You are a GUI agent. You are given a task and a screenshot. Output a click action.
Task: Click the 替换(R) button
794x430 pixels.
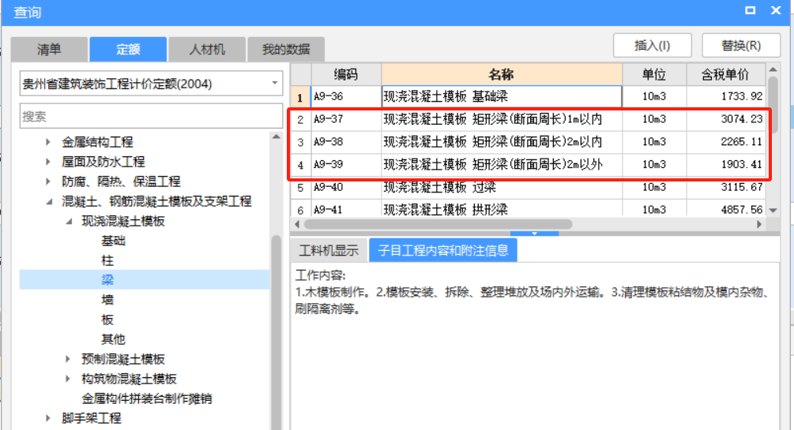[x=741, y=46]
